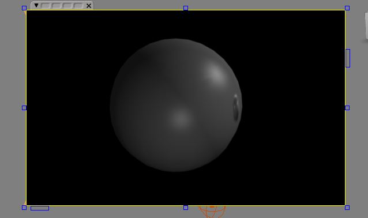This screenshot has width=368, height=218.
Task: Open the black triangle dropdown on the tab
Action: 36,5
